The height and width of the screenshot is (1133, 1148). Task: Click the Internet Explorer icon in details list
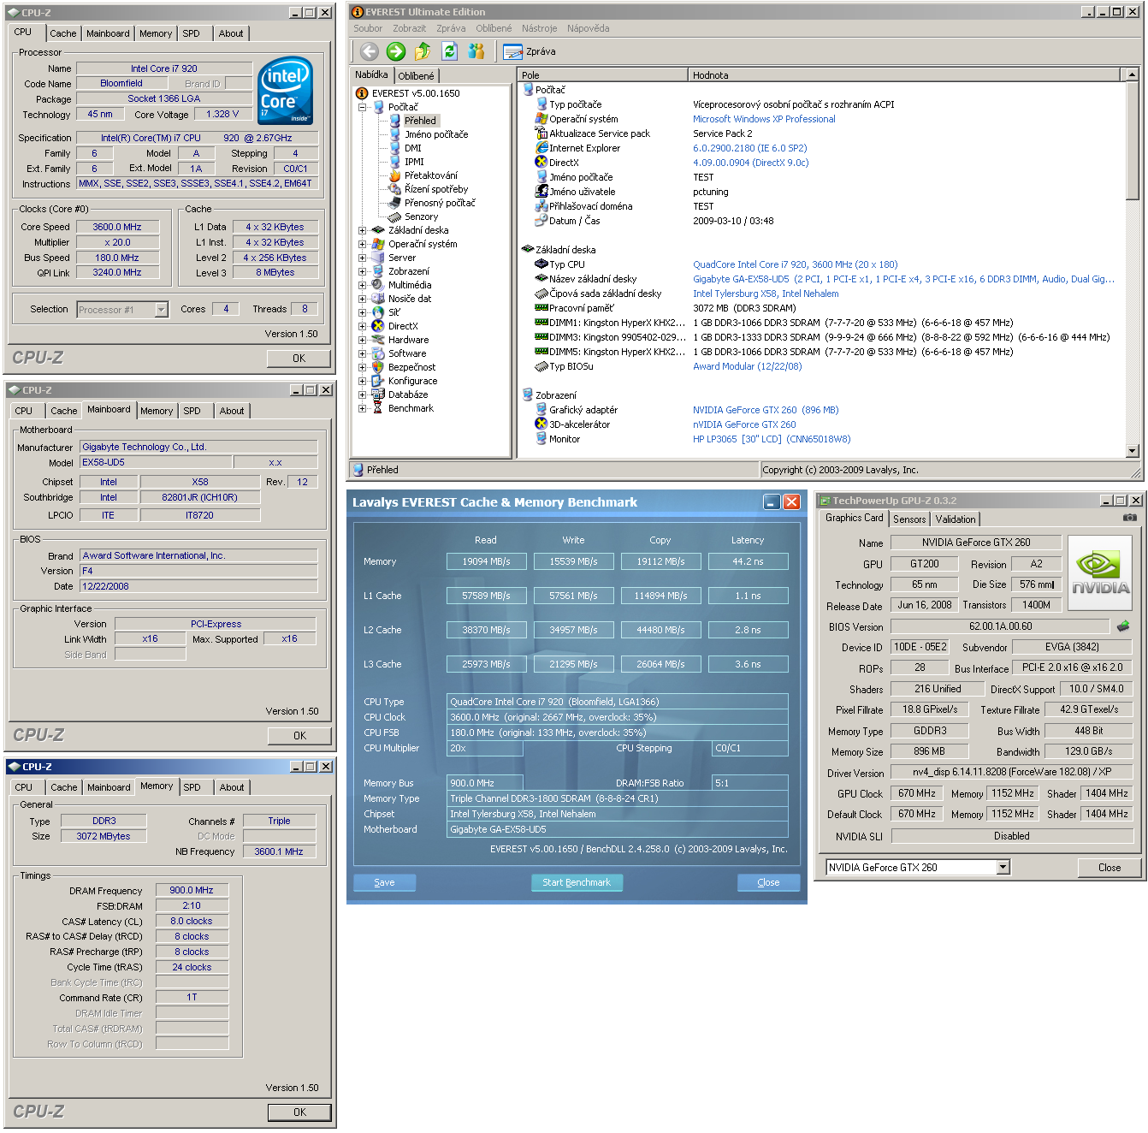coord(541,148)
